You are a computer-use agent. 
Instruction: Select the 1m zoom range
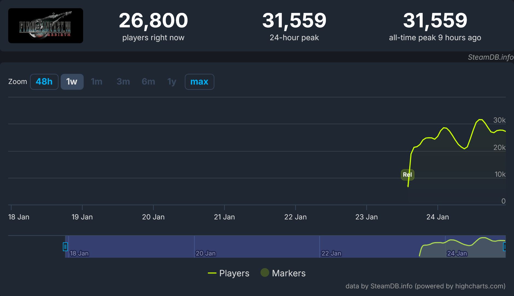pyautogui.click(x=97, y=82)
